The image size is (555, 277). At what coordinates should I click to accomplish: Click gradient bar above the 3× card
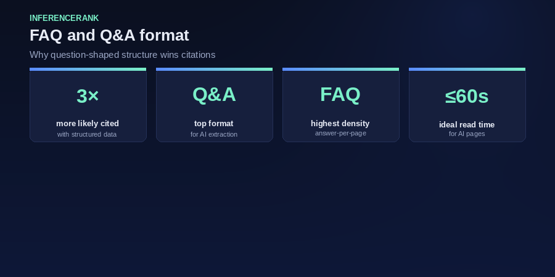pos(88,69)
